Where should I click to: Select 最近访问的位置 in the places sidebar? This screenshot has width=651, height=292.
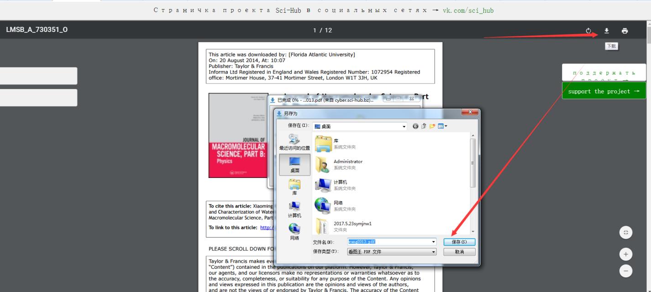pos(294,142)
